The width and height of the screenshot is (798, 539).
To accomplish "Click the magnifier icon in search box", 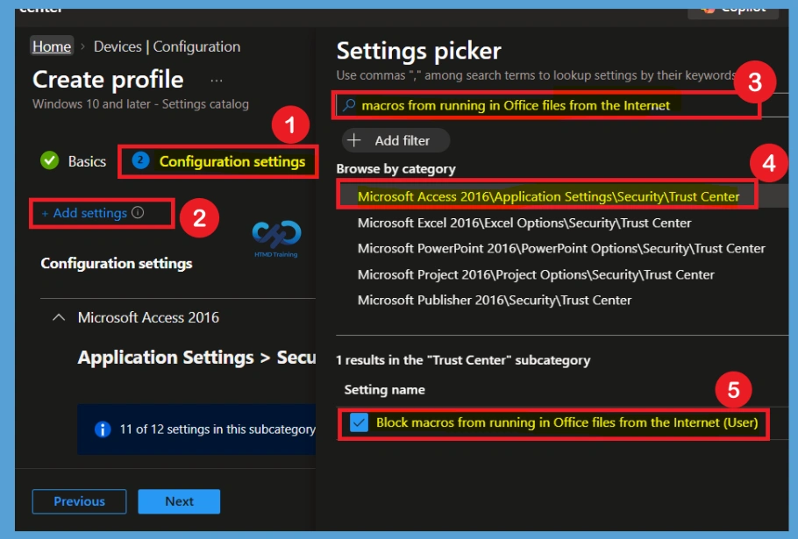I will tap(349, 105).
